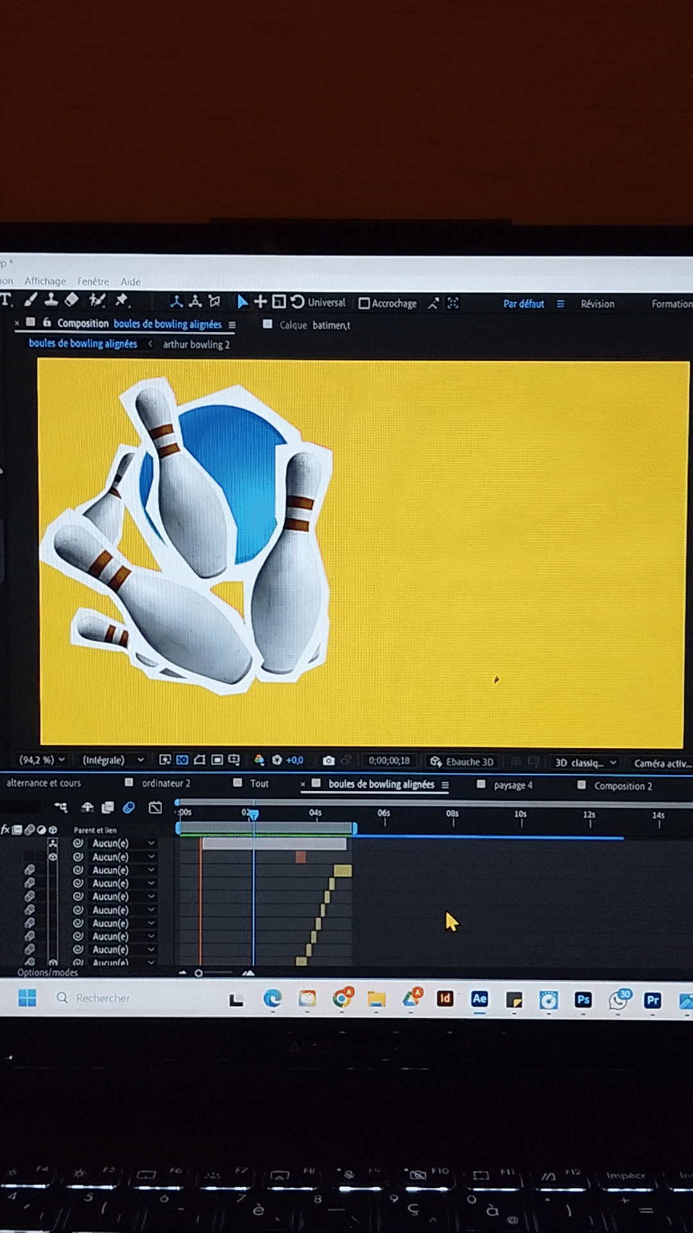Toggle the Graph Editor button
The image size is (693, 1233).
(x=155, y=807)
